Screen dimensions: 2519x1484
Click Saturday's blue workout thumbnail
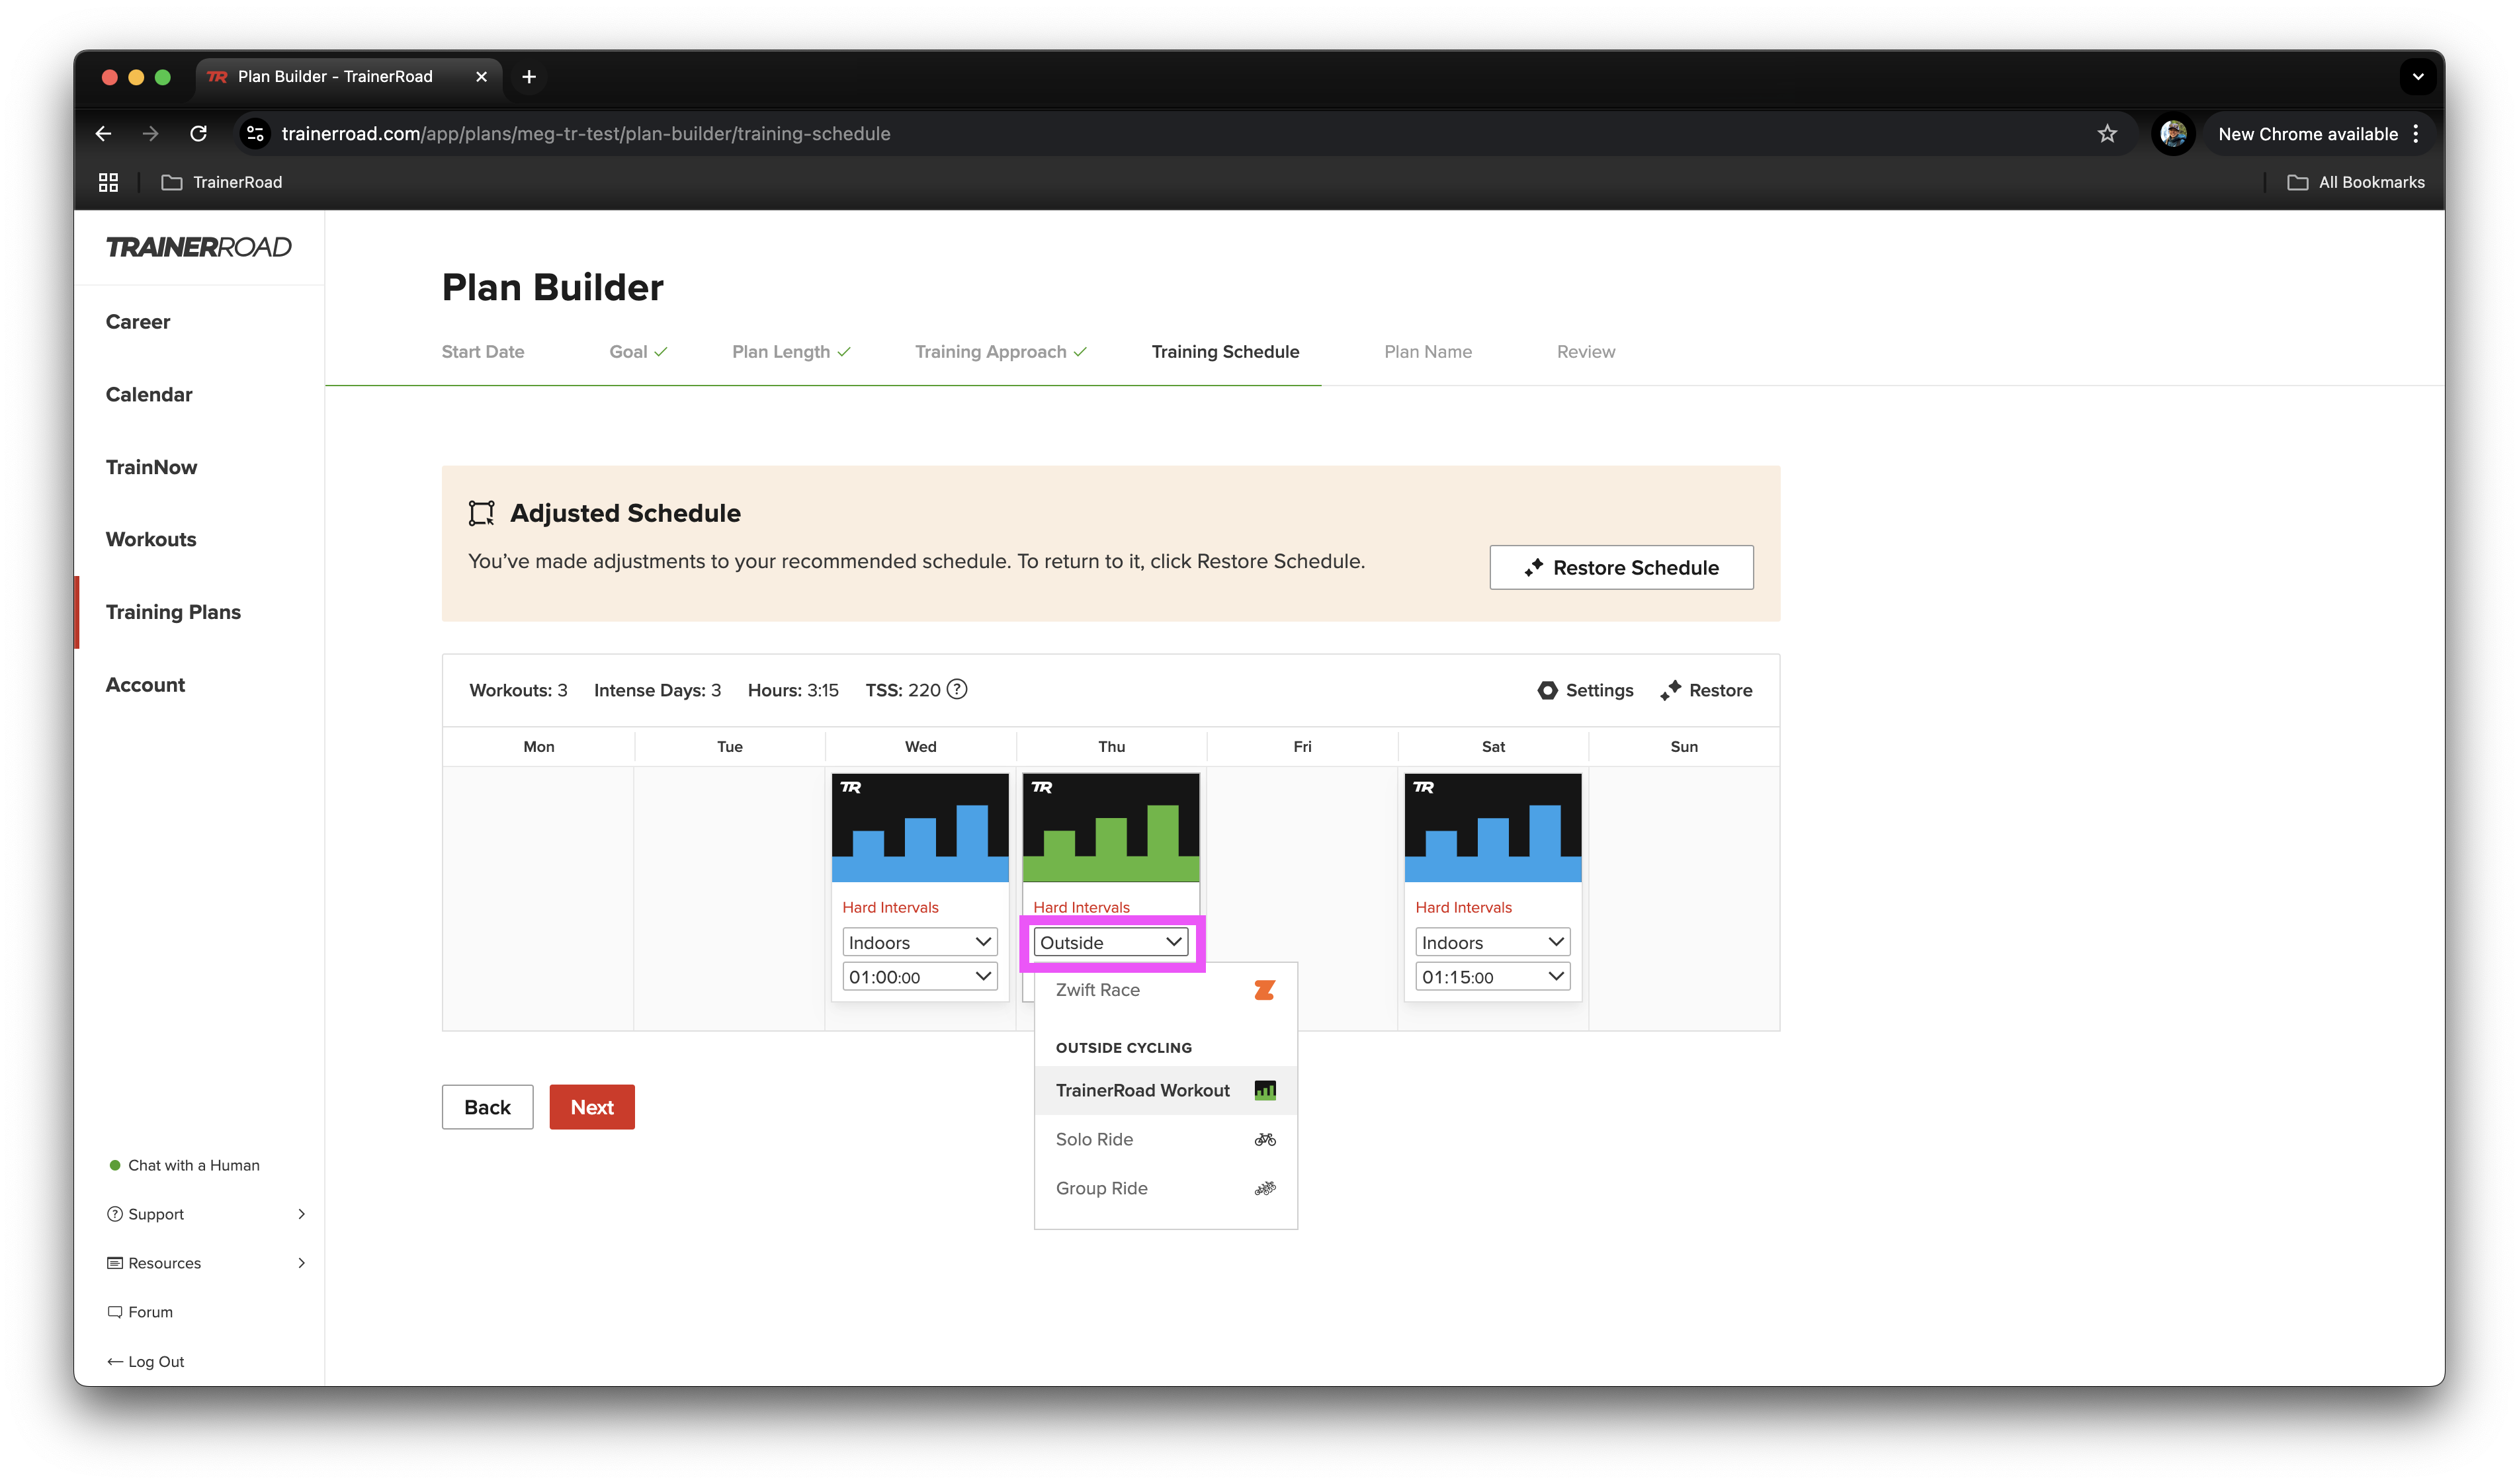(x=1493, y=828)
